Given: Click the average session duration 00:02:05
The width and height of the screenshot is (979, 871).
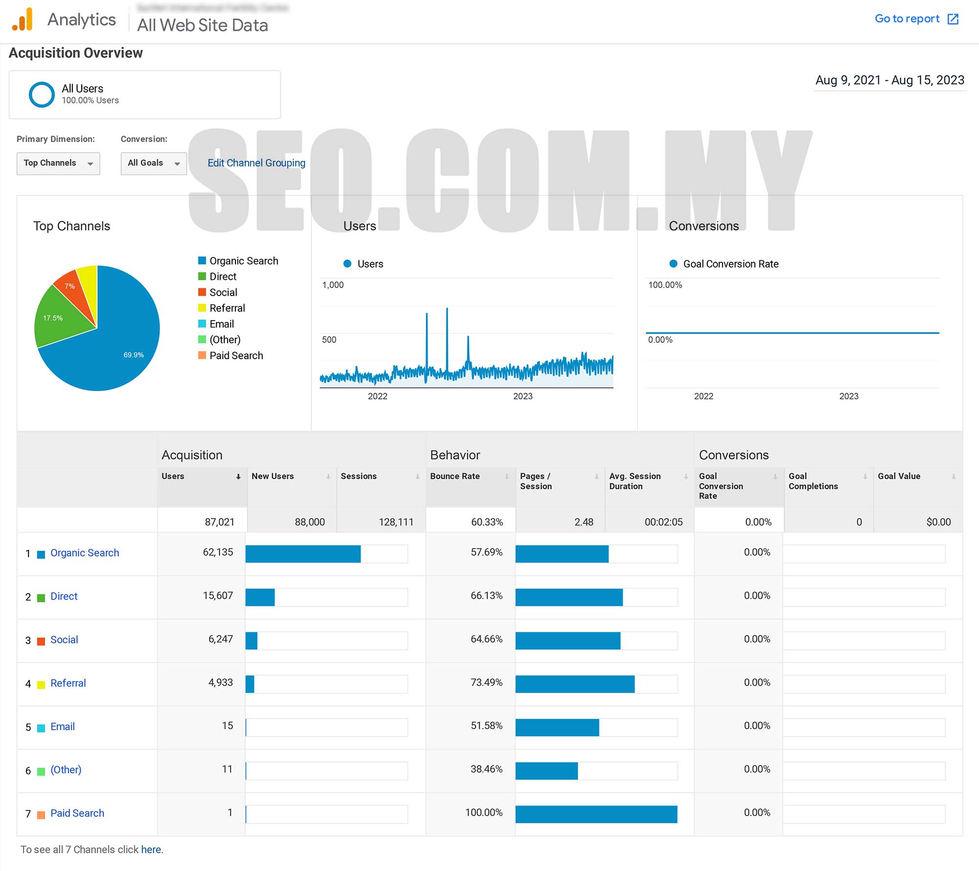Looking at the screenshot, I should [663, 522].
